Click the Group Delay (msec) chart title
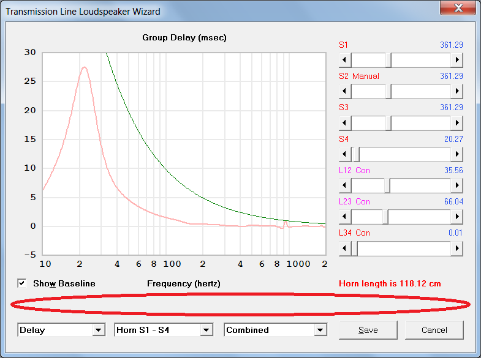This screenshot has height=358, width=481. (184, 38)
